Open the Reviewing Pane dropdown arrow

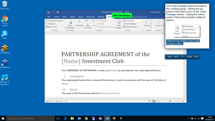pyautogui.click(x=139, y=27)
